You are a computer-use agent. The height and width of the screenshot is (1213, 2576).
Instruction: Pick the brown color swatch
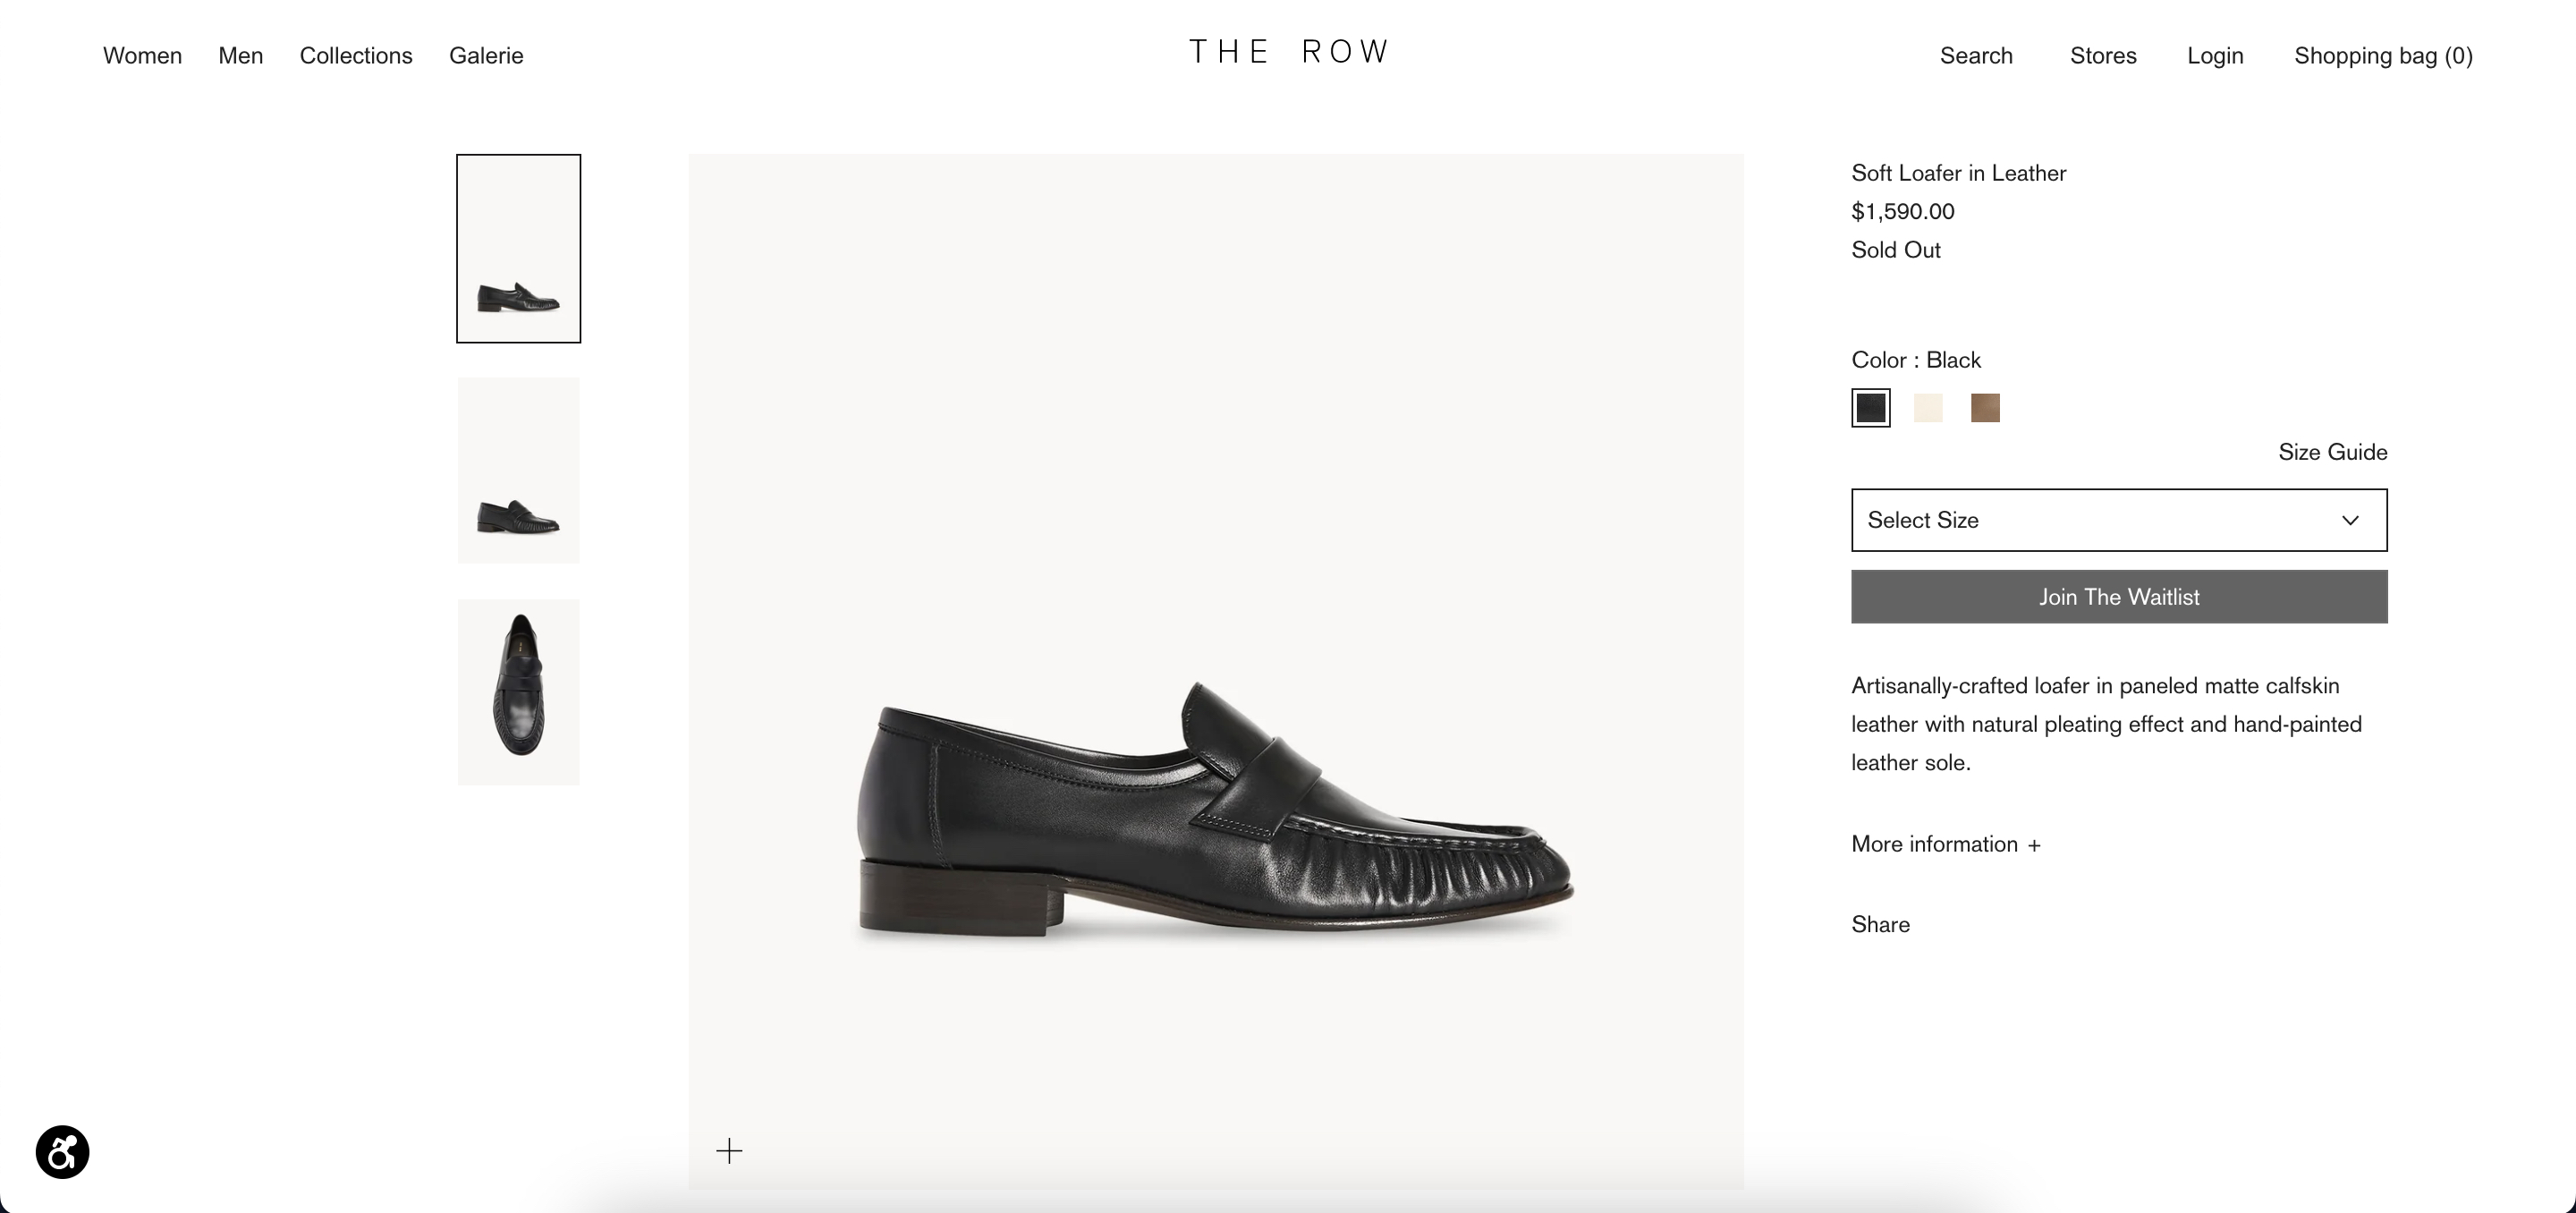pos(1985,408)
